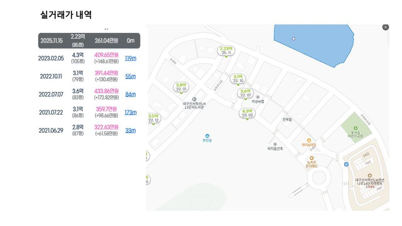Click the 데이&데이 shop icon
Image resolution: width=402 pixels, height=226 pixels.
point(309,140)
